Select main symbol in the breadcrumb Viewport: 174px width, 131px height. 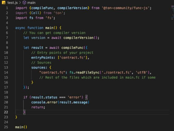(x=31, y=3)
